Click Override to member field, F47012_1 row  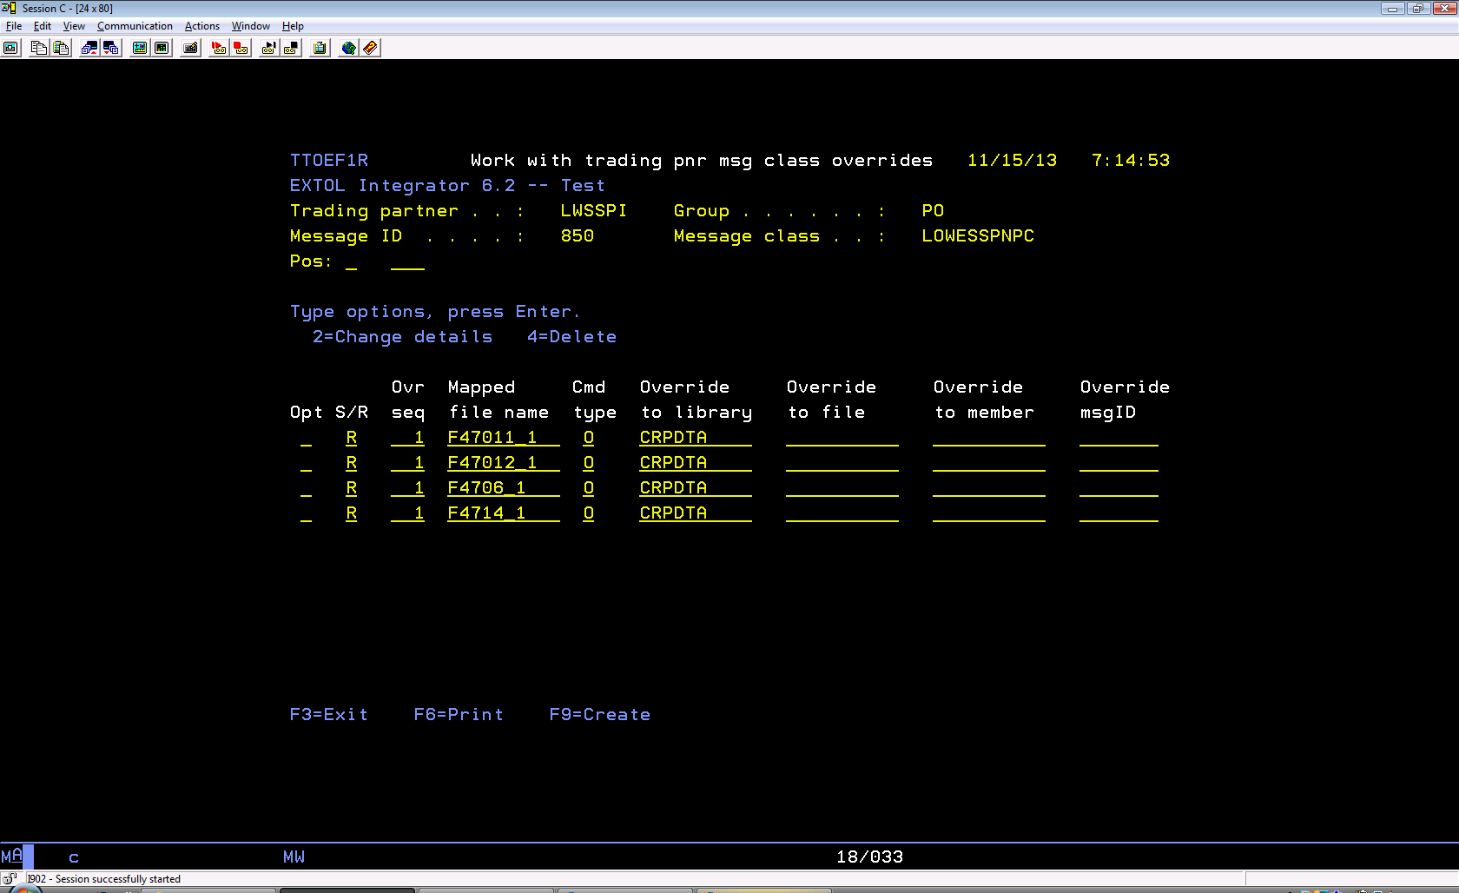989,463
